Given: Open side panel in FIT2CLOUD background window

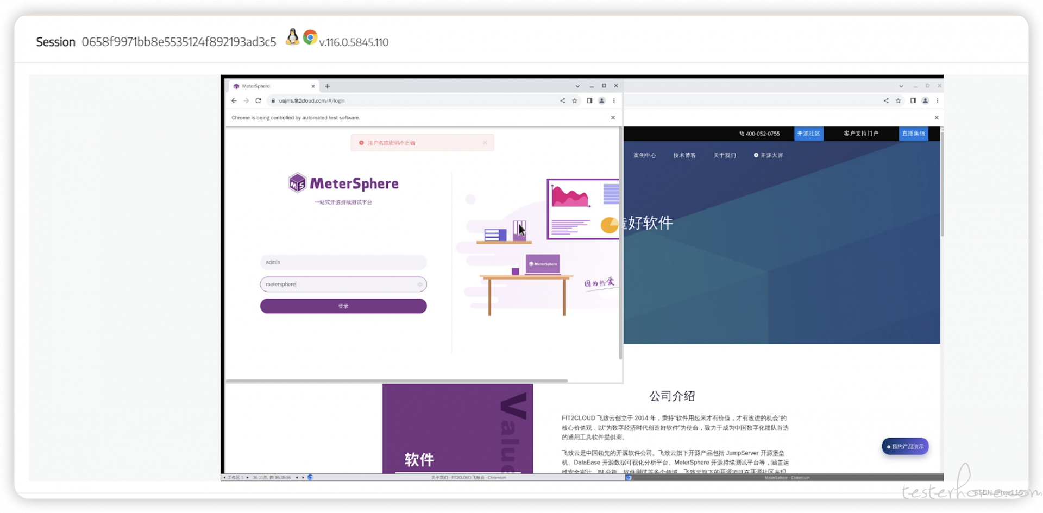Looking at the screenshot, I should 913,100.
